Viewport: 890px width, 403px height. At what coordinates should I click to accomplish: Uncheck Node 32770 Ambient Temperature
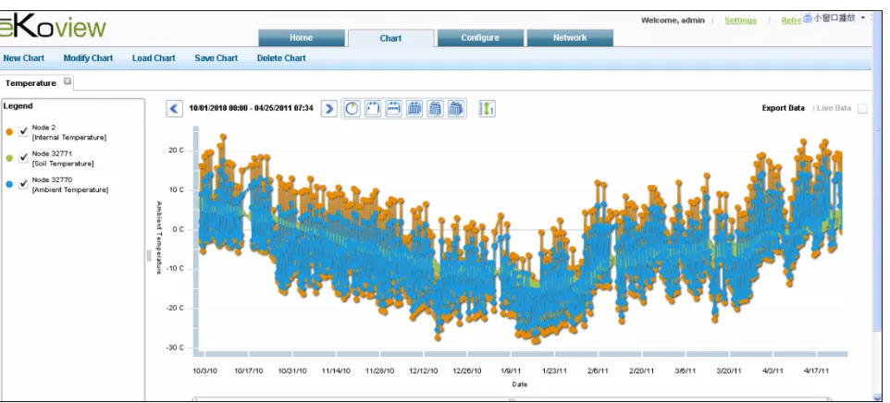pyautogui.click(x=23, y=184)
